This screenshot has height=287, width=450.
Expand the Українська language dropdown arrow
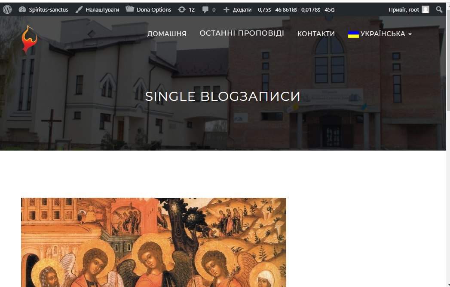tap(410, 34)
